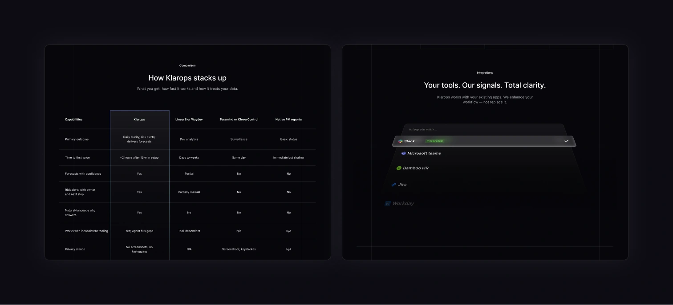Click the 'Basic status' cell
Viewport: 673px width, 305px height.
pyautogui.click(x=288, y=139)
